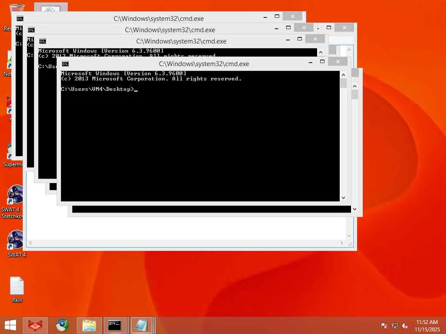This screenshot has height=334, width=446.
Task: Click the title icon of the cmd window just behind the front one
Action: pyautogui.click(x=42, y=41)
